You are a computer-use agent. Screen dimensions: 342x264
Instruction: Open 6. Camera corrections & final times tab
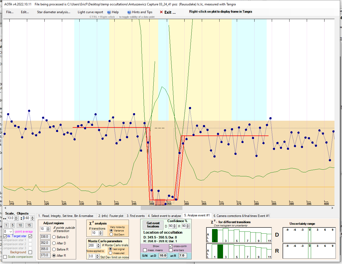pos(241,216)
